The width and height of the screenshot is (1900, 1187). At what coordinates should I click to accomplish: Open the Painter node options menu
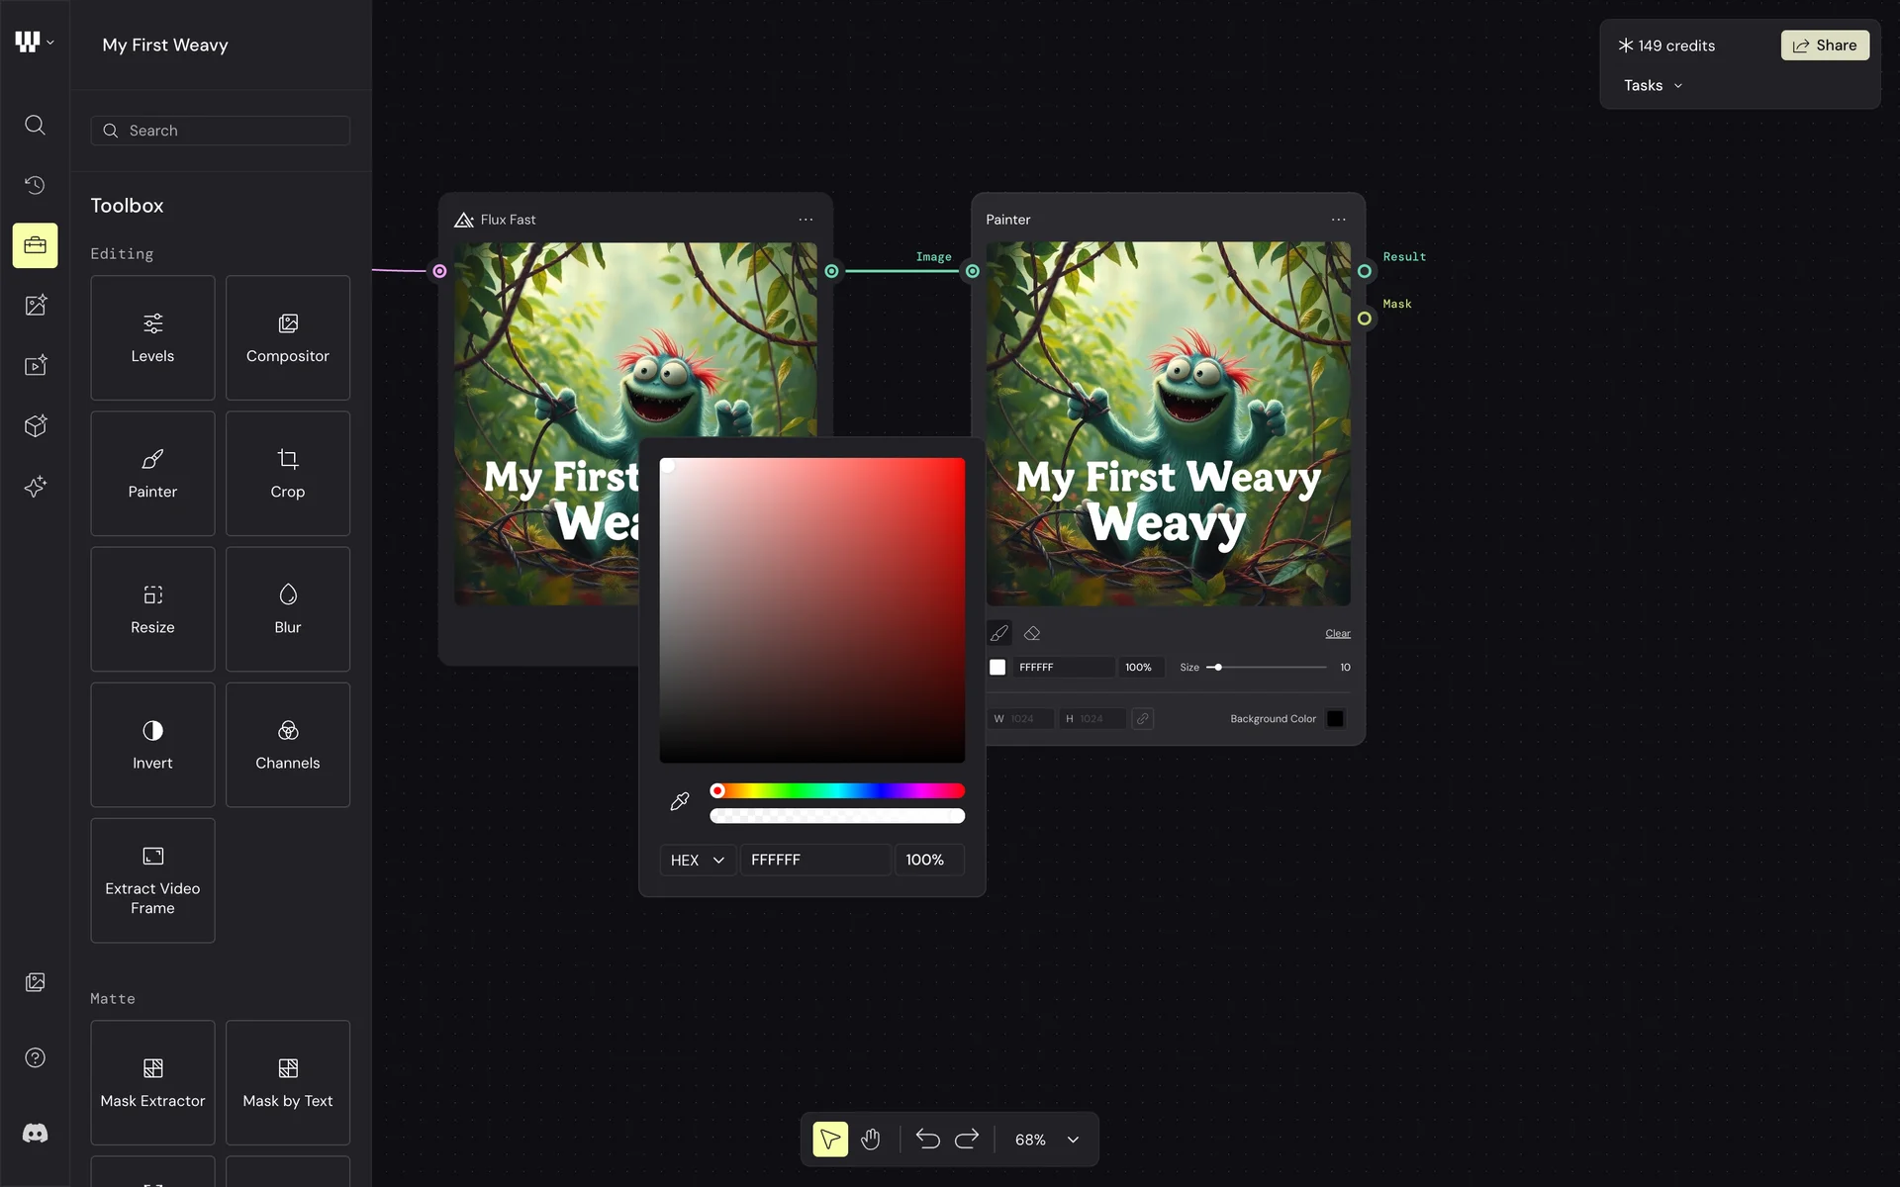coord(1338,220)
